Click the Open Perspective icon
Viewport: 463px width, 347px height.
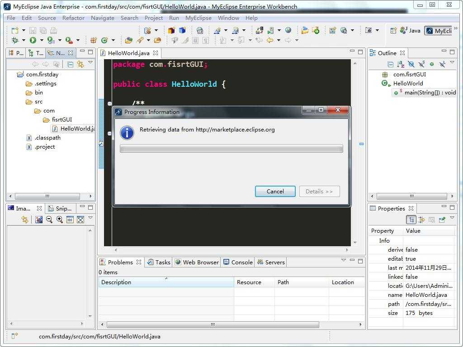pos(393,30)
